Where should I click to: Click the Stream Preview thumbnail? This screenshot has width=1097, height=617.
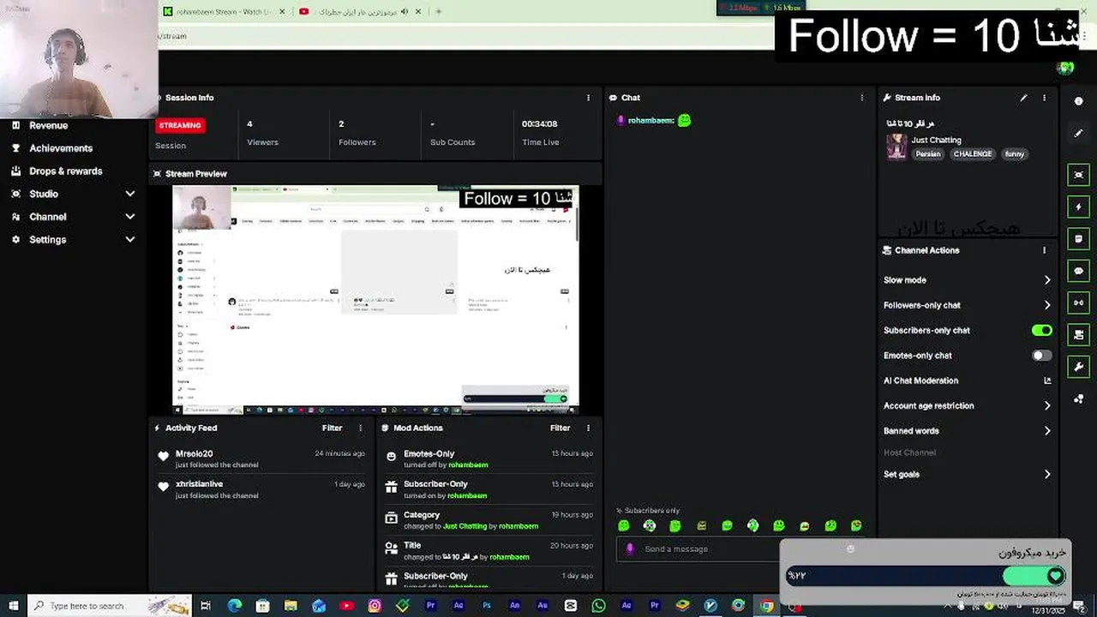pyautogui.click(x=375, y=299)
